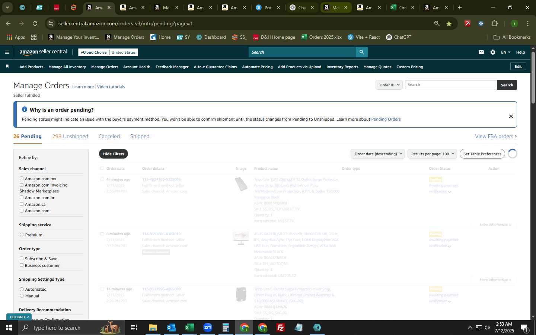
Task: Open the D&H Home page bookmark
Action: (274, 37)
